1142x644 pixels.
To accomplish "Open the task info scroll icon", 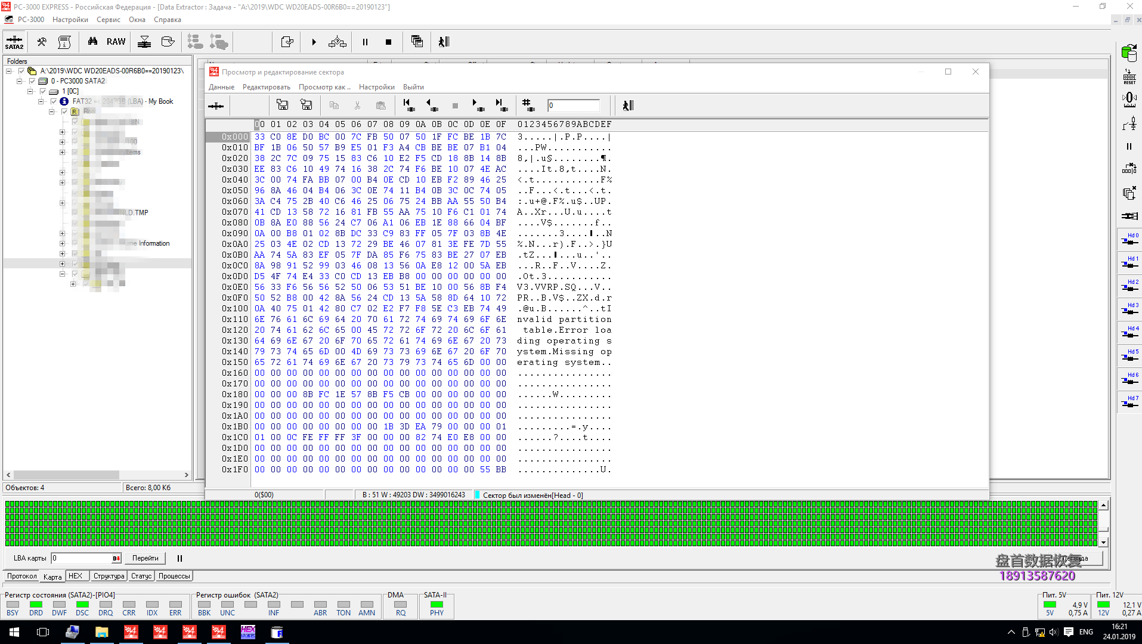I will coord(64,42).
